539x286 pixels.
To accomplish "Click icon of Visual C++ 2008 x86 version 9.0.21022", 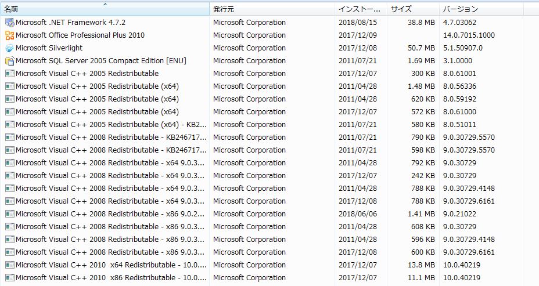I will (9, 214).
